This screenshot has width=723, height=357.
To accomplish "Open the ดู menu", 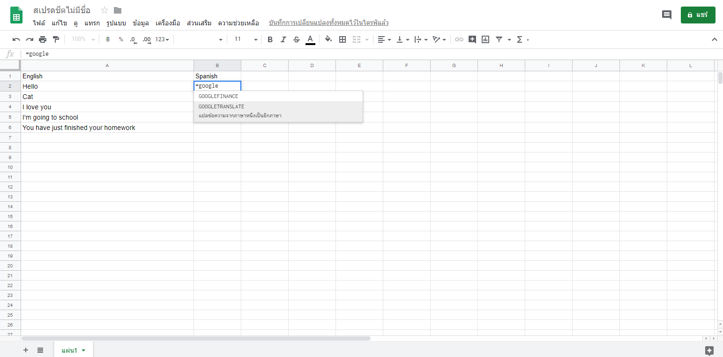I will click(x=76, y=23).
